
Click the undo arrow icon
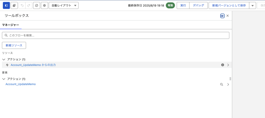[x=22, y=5]
